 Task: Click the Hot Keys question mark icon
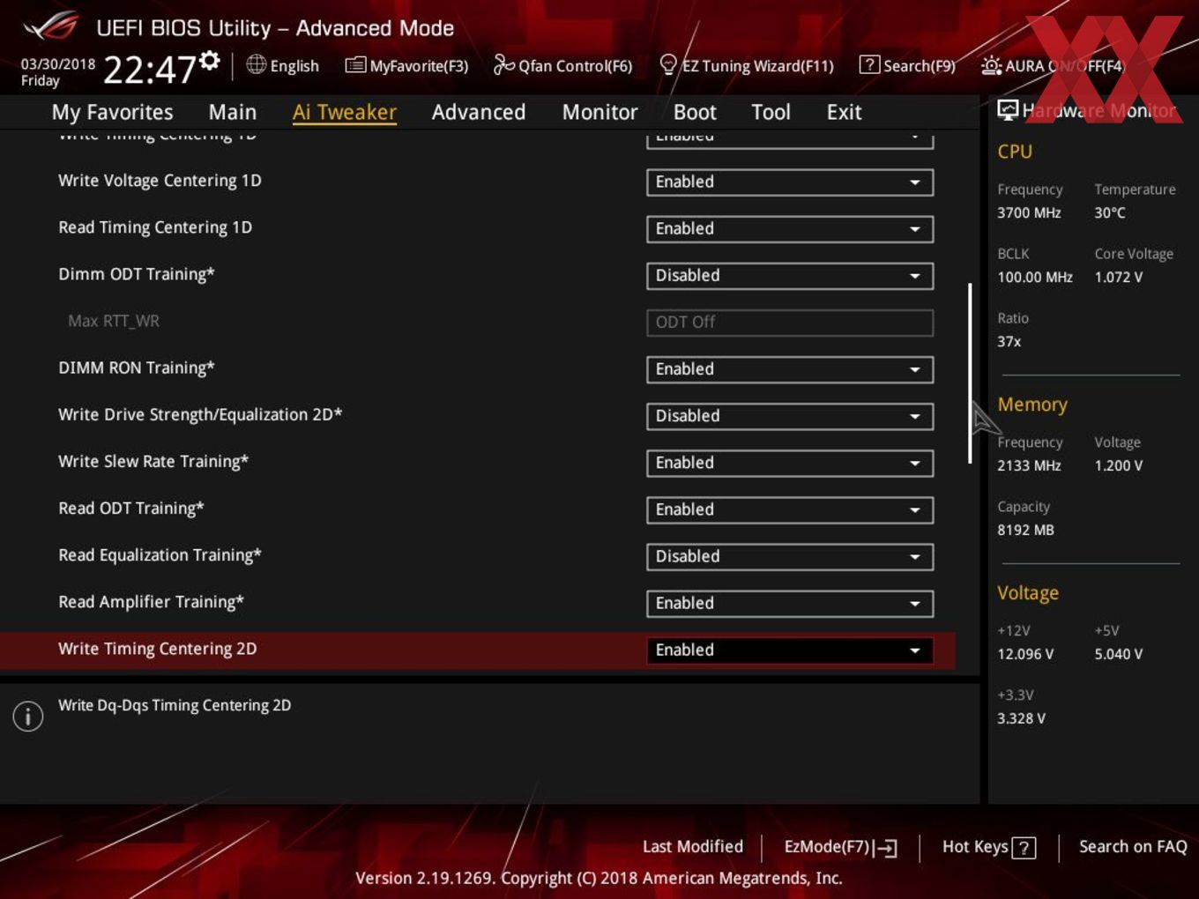click(x=1024, y=848)
